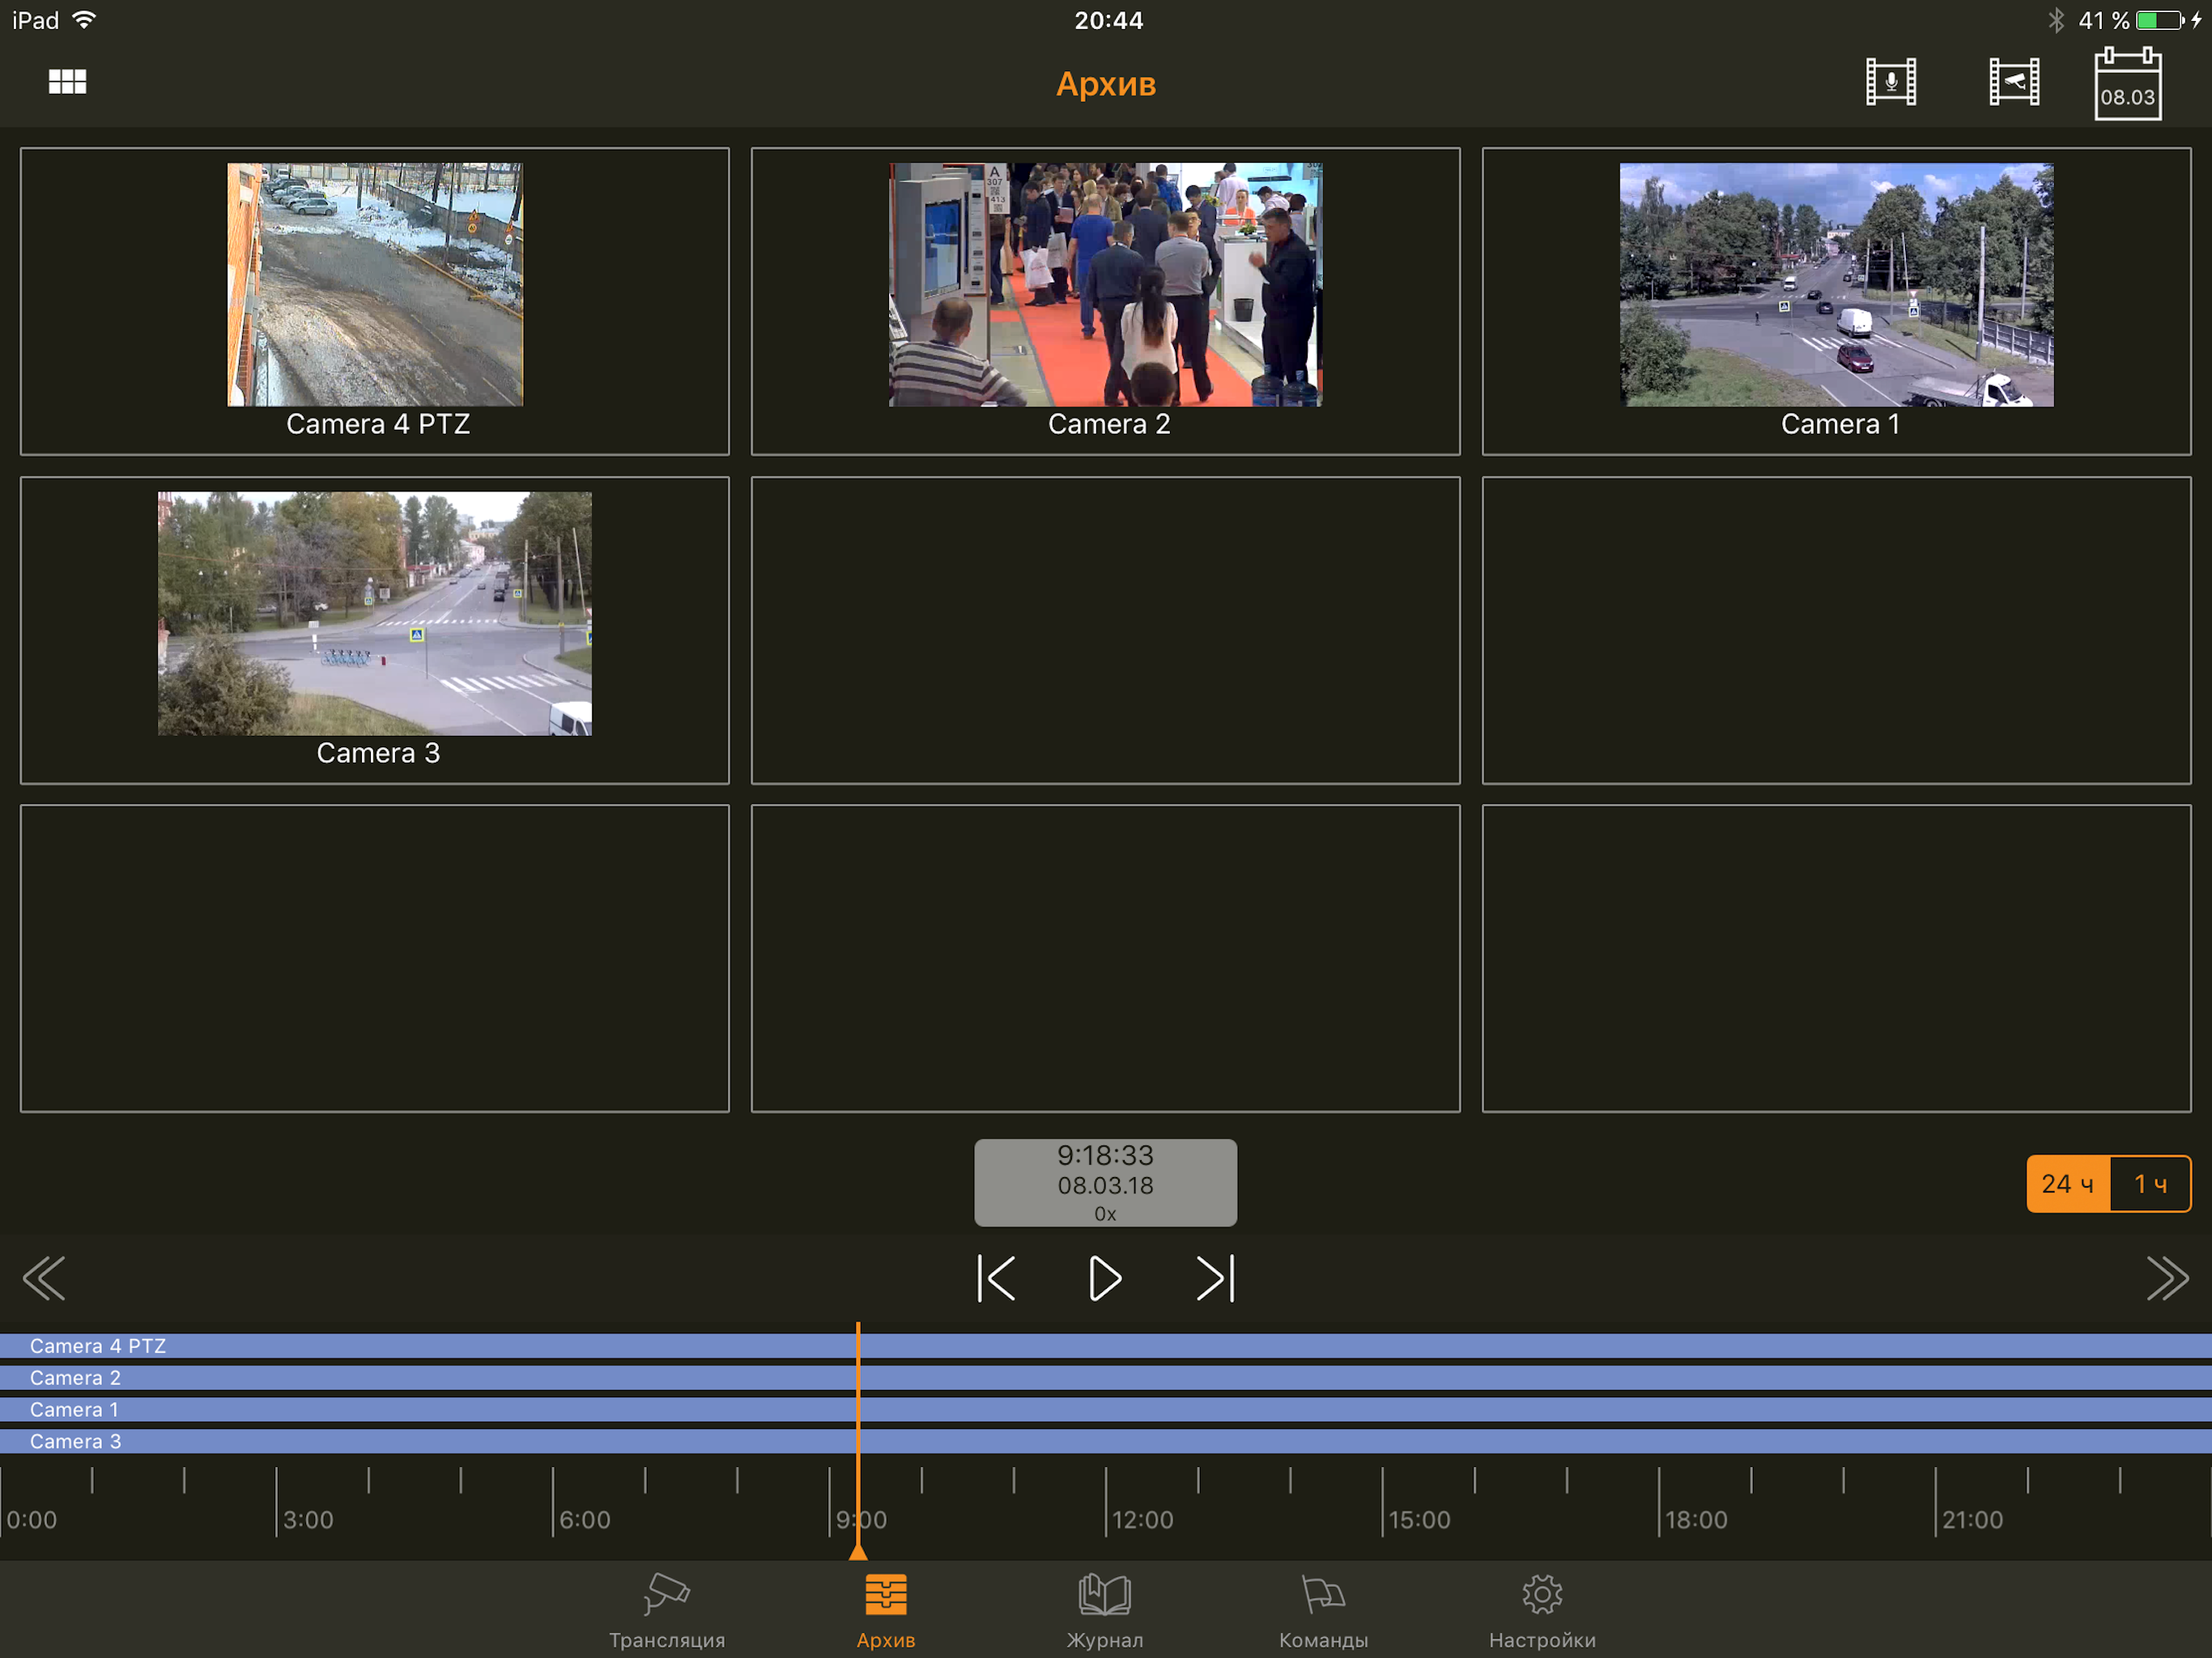Open the Журнал tab
The width and height of the screenshot is (2212, 1658).
click(1105, 1611)
